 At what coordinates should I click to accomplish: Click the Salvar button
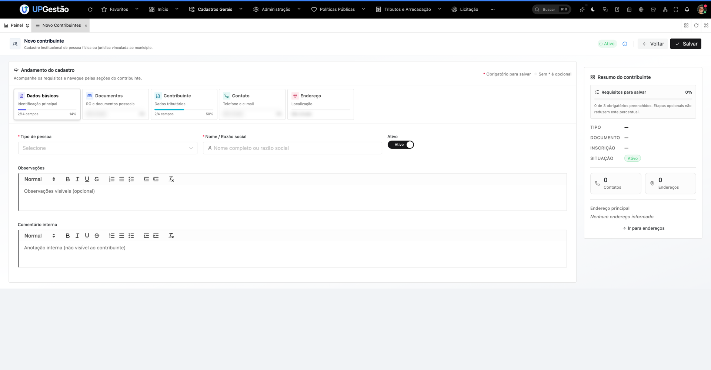click(x=686, y=44)
